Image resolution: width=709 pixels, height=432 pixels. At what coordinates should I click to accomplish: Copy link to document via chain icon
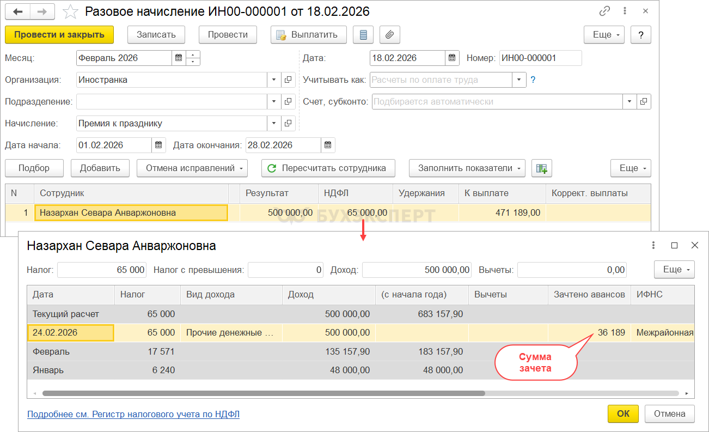[605, 11]
